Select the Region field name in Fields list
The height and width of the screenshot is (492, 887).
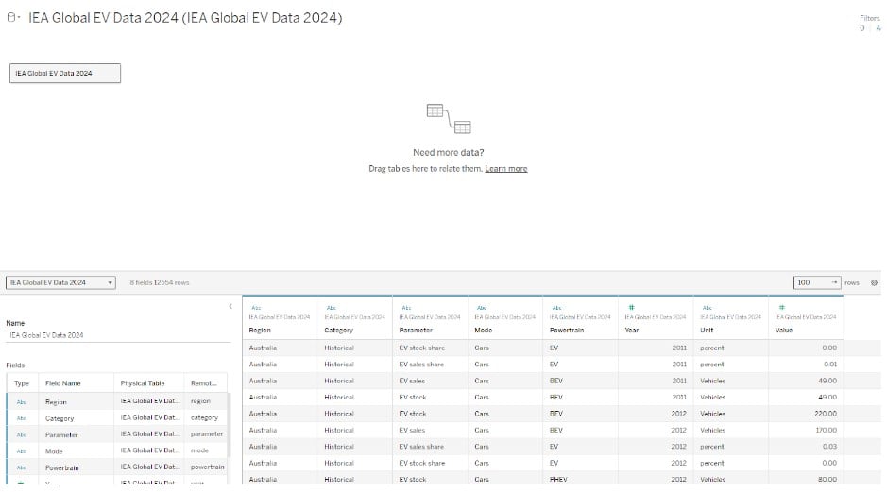click(x=56, y=402)
